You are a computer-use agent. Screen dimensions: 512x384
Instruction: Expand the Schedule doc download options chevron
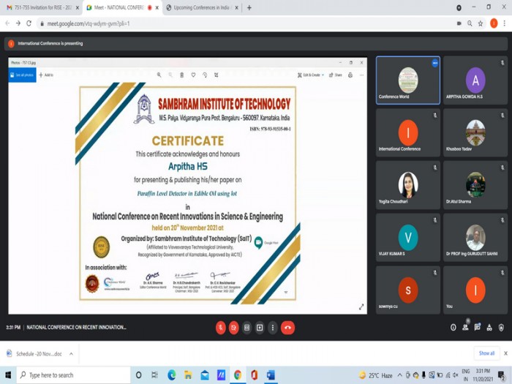[x=71, y=353]
